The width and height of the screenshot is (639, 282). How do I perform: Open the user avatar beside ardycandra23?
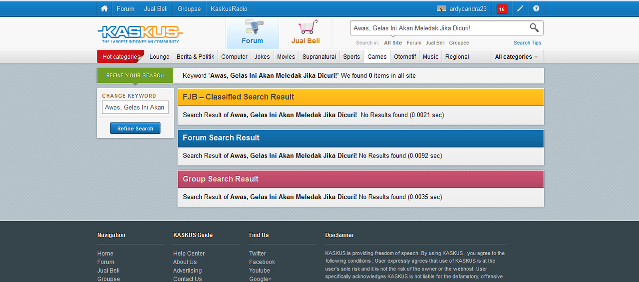441,8
